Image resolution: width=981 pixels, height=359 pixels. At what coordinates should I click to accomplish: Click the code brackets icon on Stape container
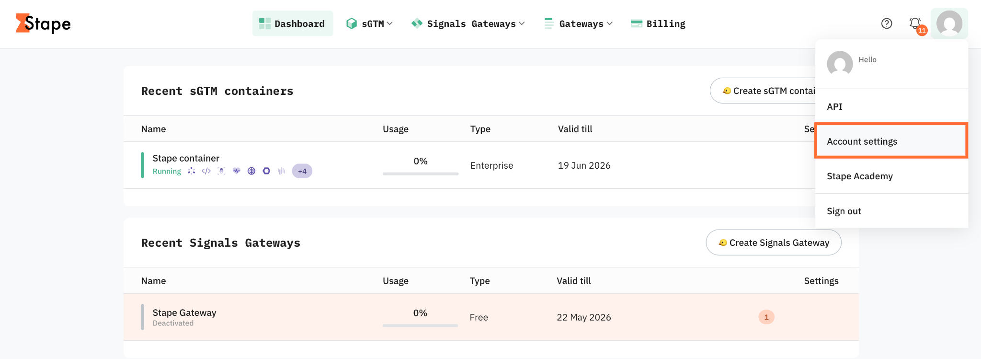tap(206, 171)
